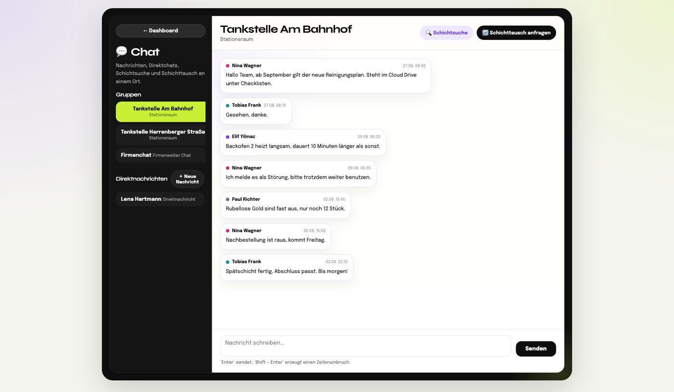
Task: Click Nina Wagner's status dot on Reinigungsplan message
Action: tap(228, 66)
